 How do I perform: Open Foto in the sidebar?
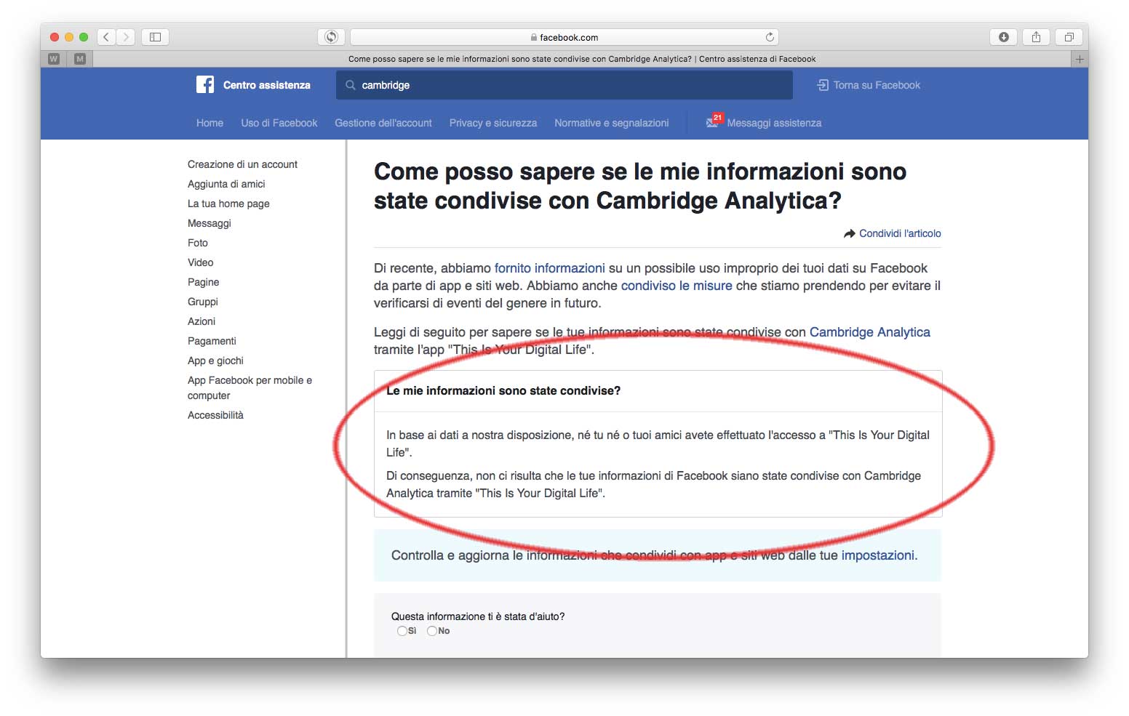[x=198, y=243]
